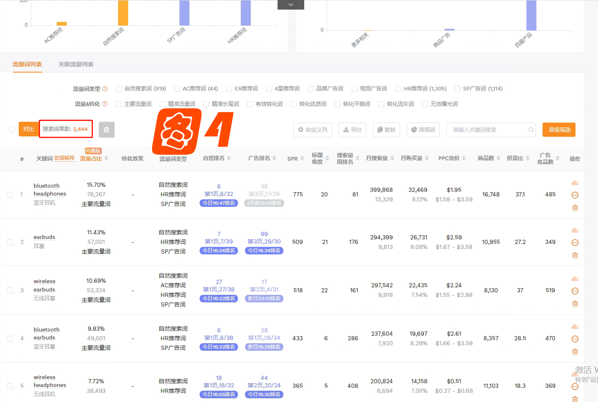Open the 数据解释 data explanation link
This screenshot has width=598, height=402.
65,158
